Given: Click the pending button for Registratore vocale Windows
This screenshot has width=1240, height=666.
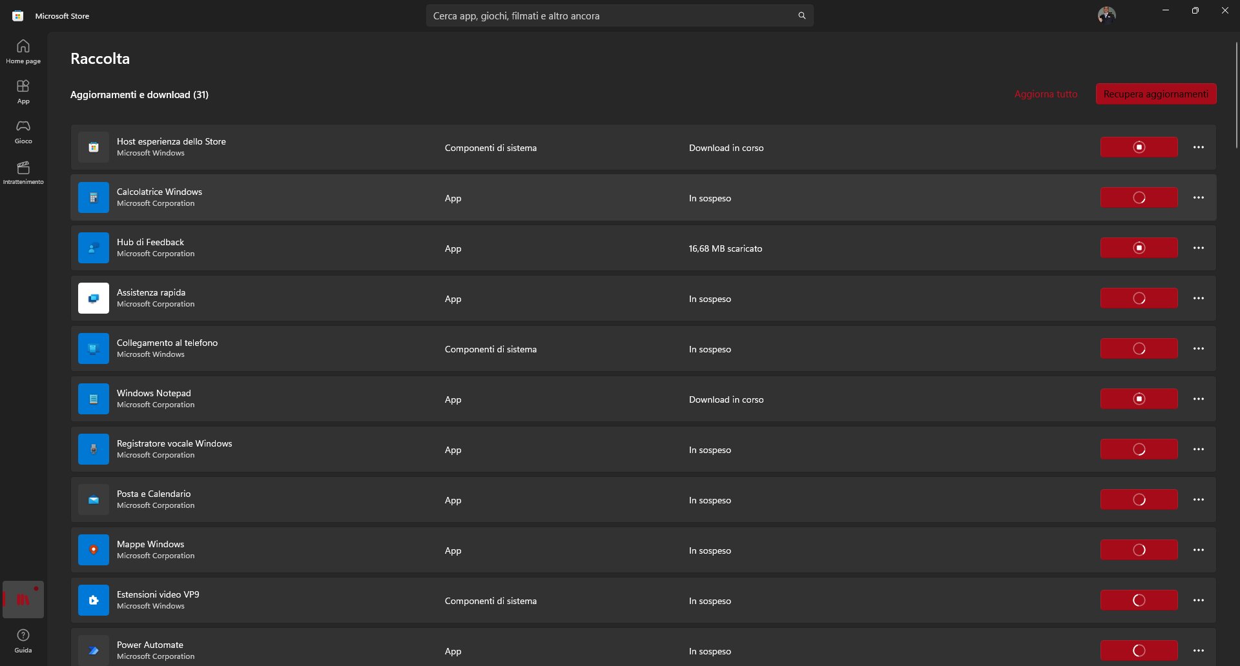Looking at the screenshot, I should pos(1139,449).
